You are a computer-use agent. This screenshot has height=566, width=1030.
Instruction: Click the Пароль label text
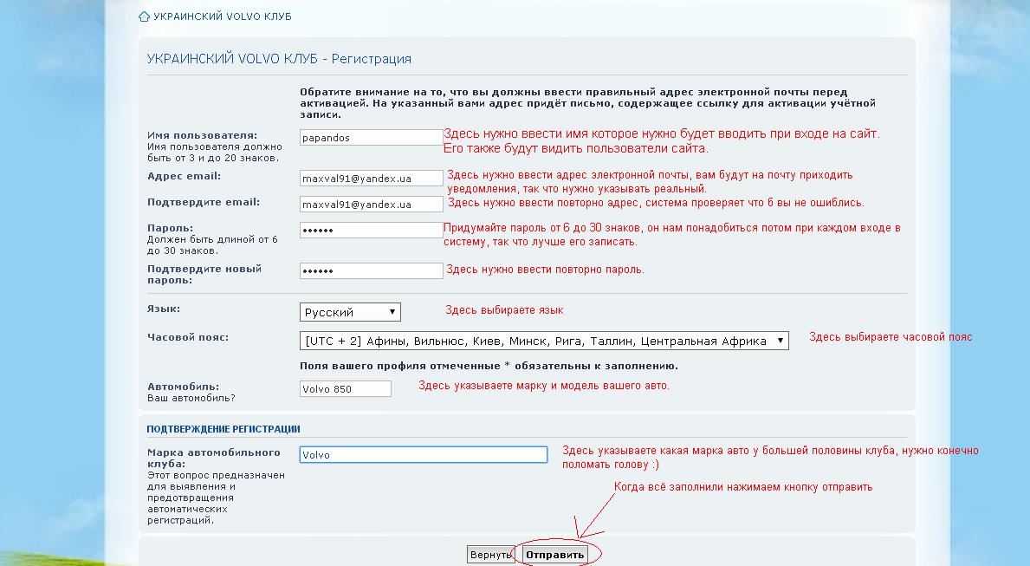170,227
